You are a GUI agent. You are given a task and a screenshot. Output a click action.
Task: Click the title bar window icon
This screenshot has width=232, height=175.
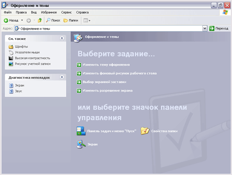pyautogui.click(x=5, y=5)
